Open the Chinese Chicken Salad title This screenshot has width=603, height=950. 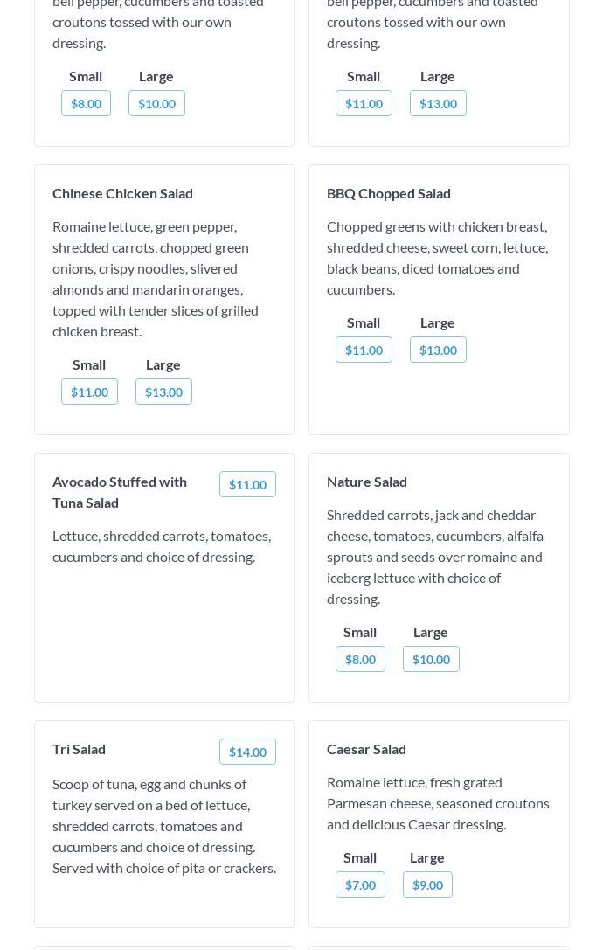(x=122, y=193)
